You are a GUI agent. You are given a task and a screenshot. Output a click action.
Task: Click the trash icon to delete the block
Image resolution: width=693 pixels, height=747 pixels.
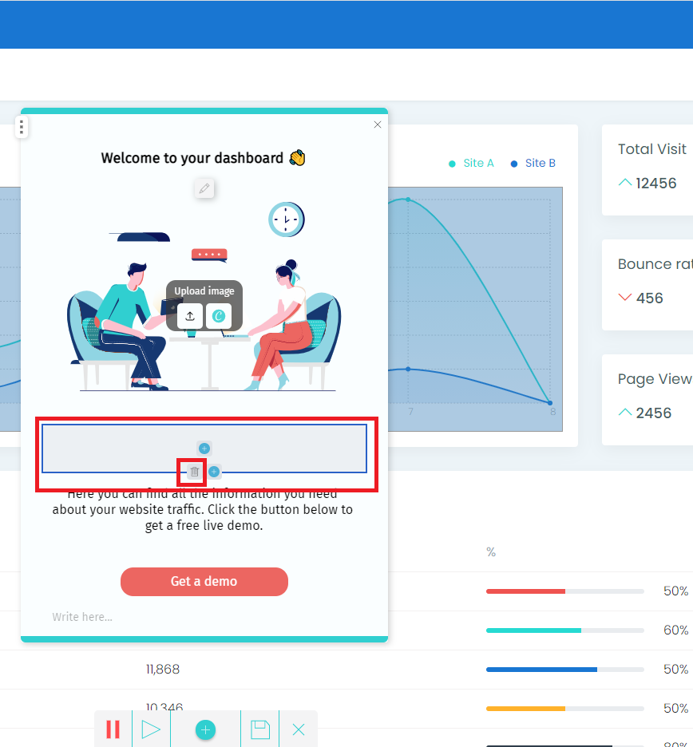[x=194, y=472]
